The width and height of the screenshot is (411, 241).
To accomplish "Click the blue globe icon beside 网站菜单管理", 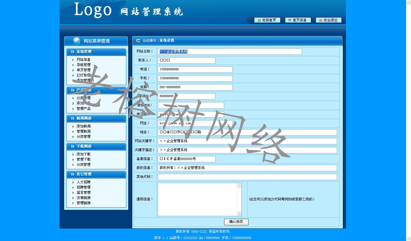I will tap(77, 41).
